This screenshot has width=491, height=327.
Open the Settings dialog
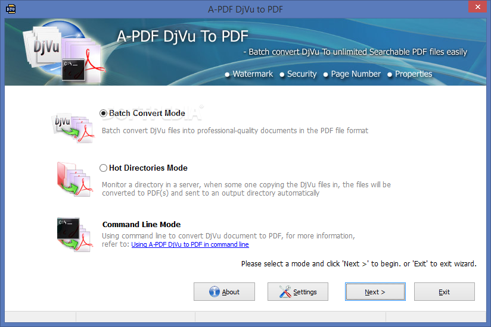[298, 292]
